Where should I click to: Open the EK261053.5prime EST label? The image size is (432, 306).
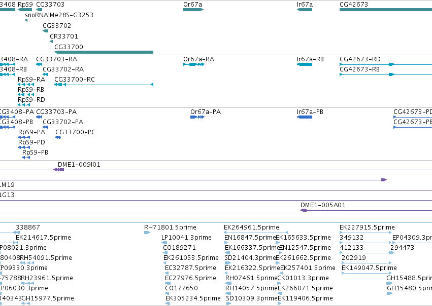[191, 258]
